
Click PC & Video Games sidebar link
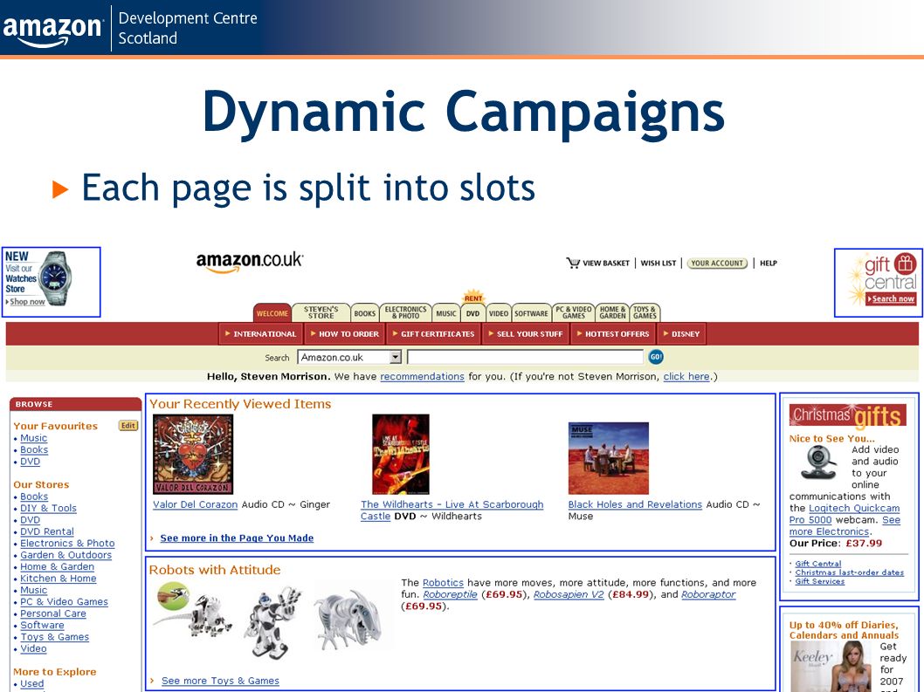click(x=65, y=601)
